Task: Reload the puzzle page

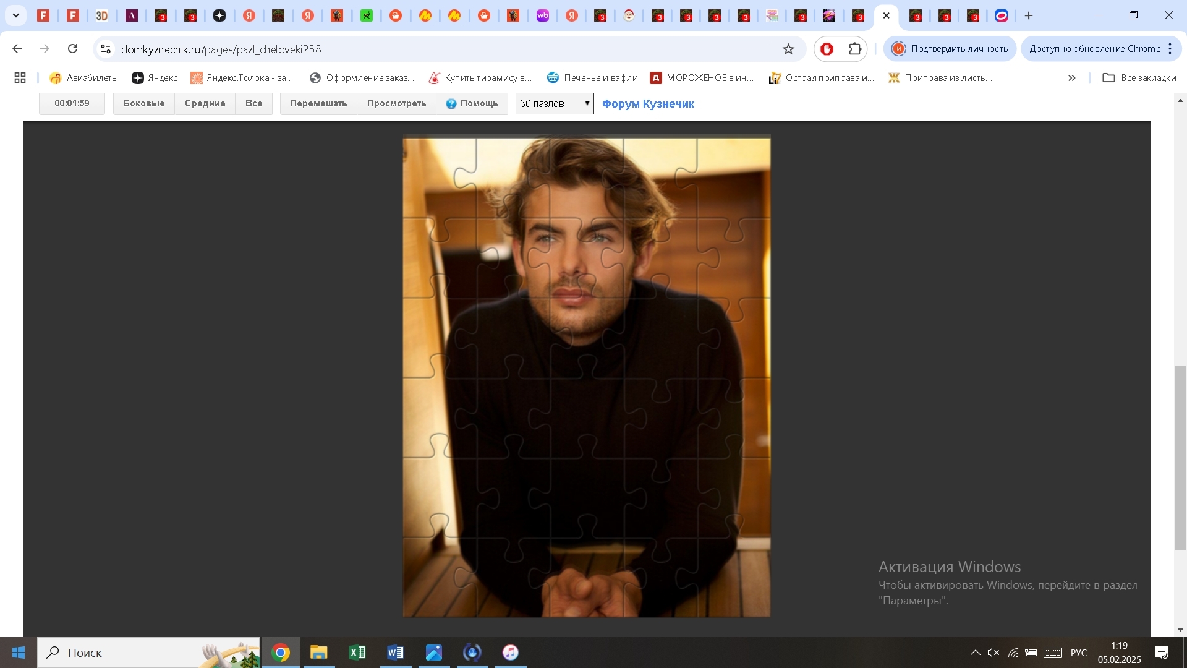Action: click(73, 48)
